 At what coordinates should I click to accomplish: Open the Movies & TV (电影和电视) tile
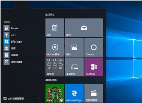point(94,93)
